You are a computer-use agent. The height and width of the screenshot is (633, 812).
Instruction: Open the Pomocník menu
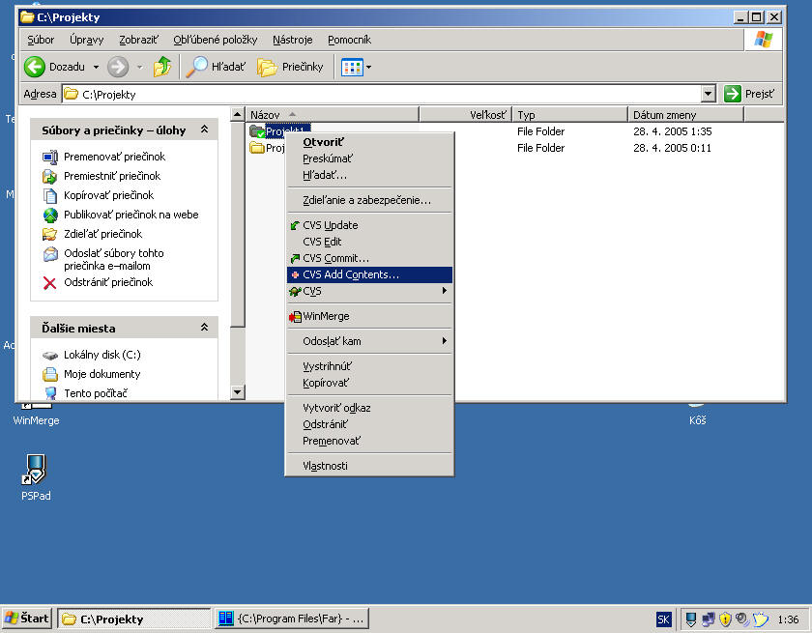point(350,40)
